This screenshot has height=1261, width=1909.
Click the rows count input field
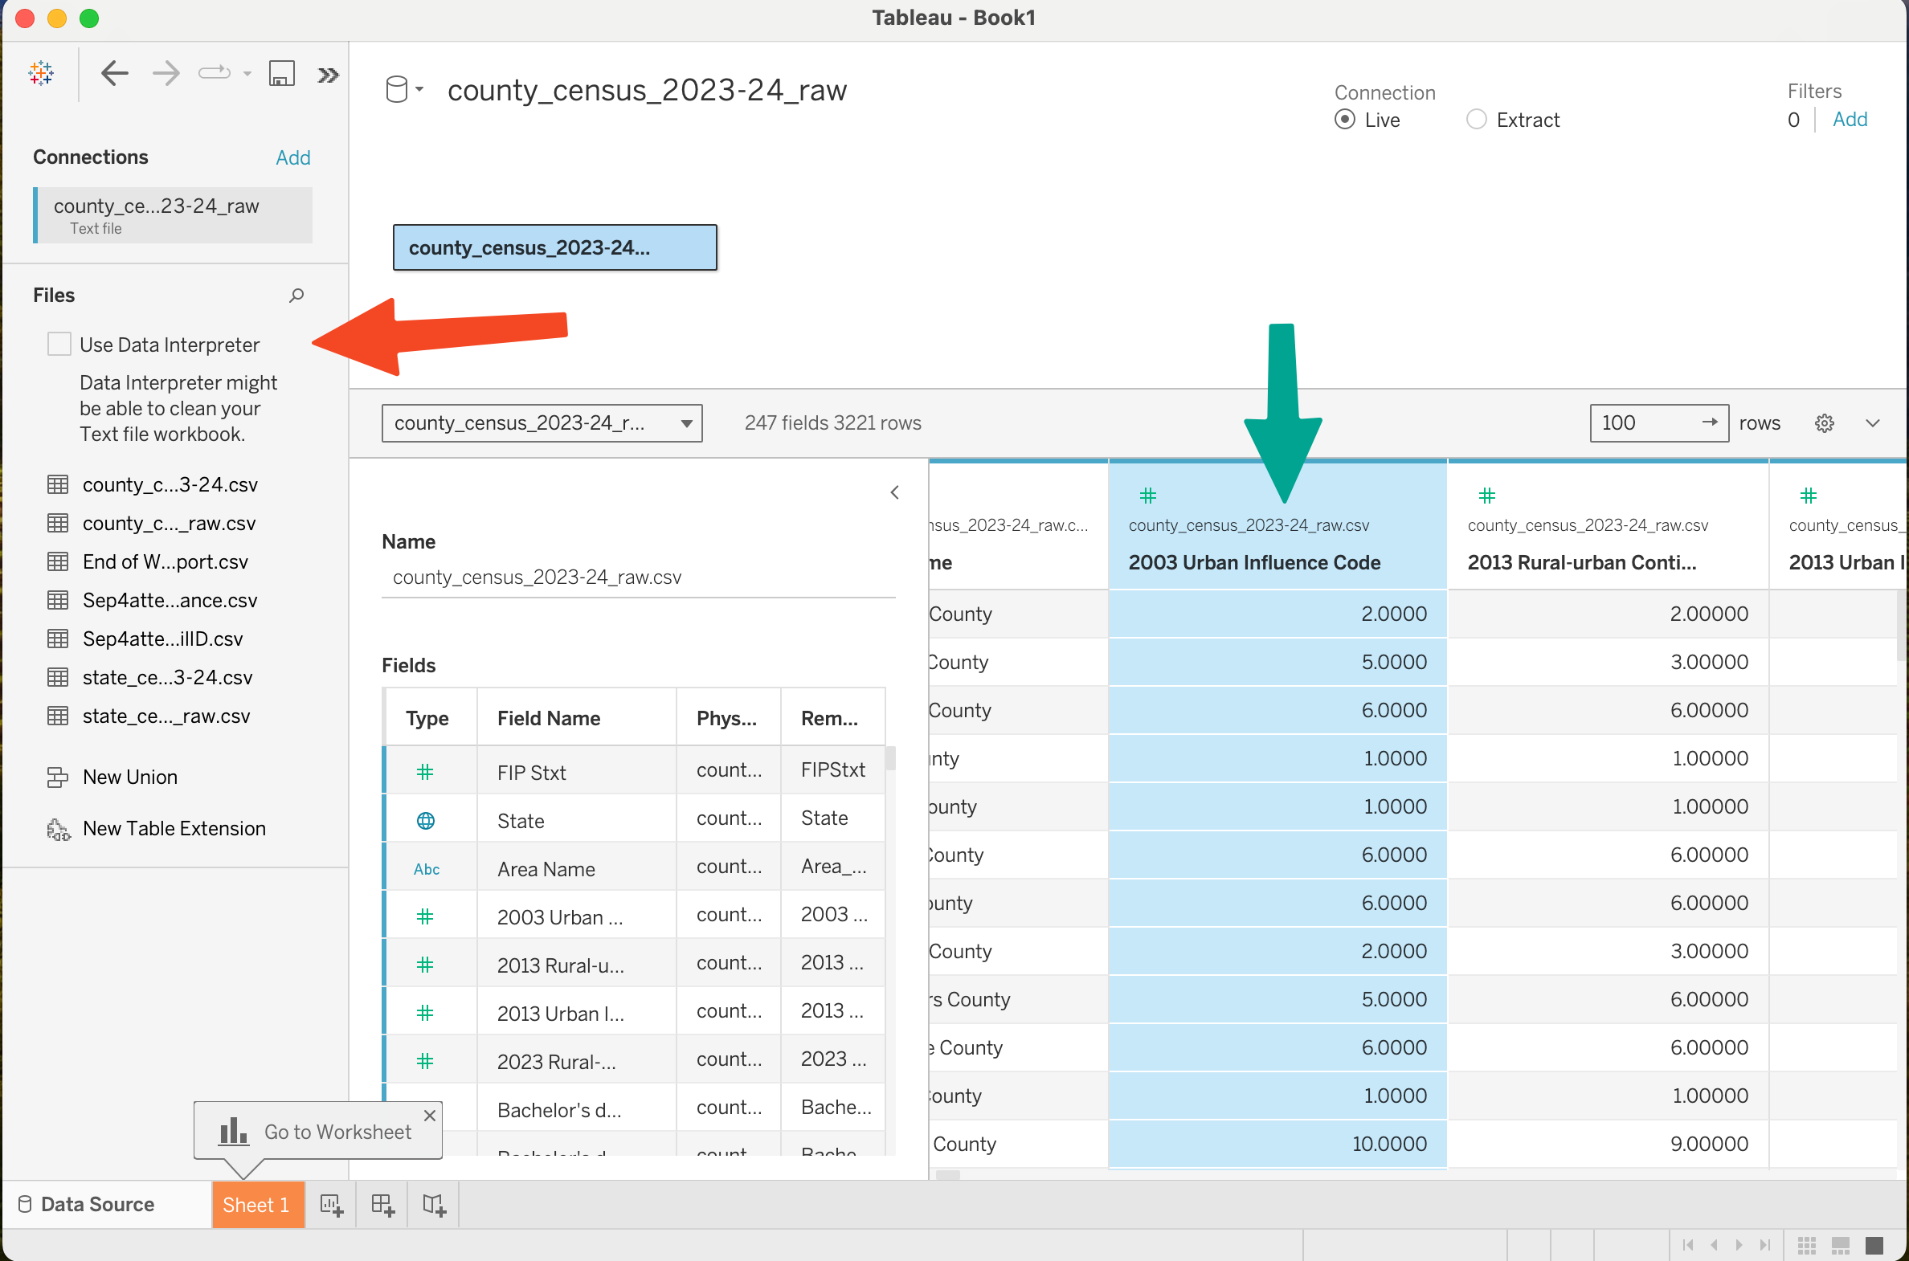[x=1659, y=423]
